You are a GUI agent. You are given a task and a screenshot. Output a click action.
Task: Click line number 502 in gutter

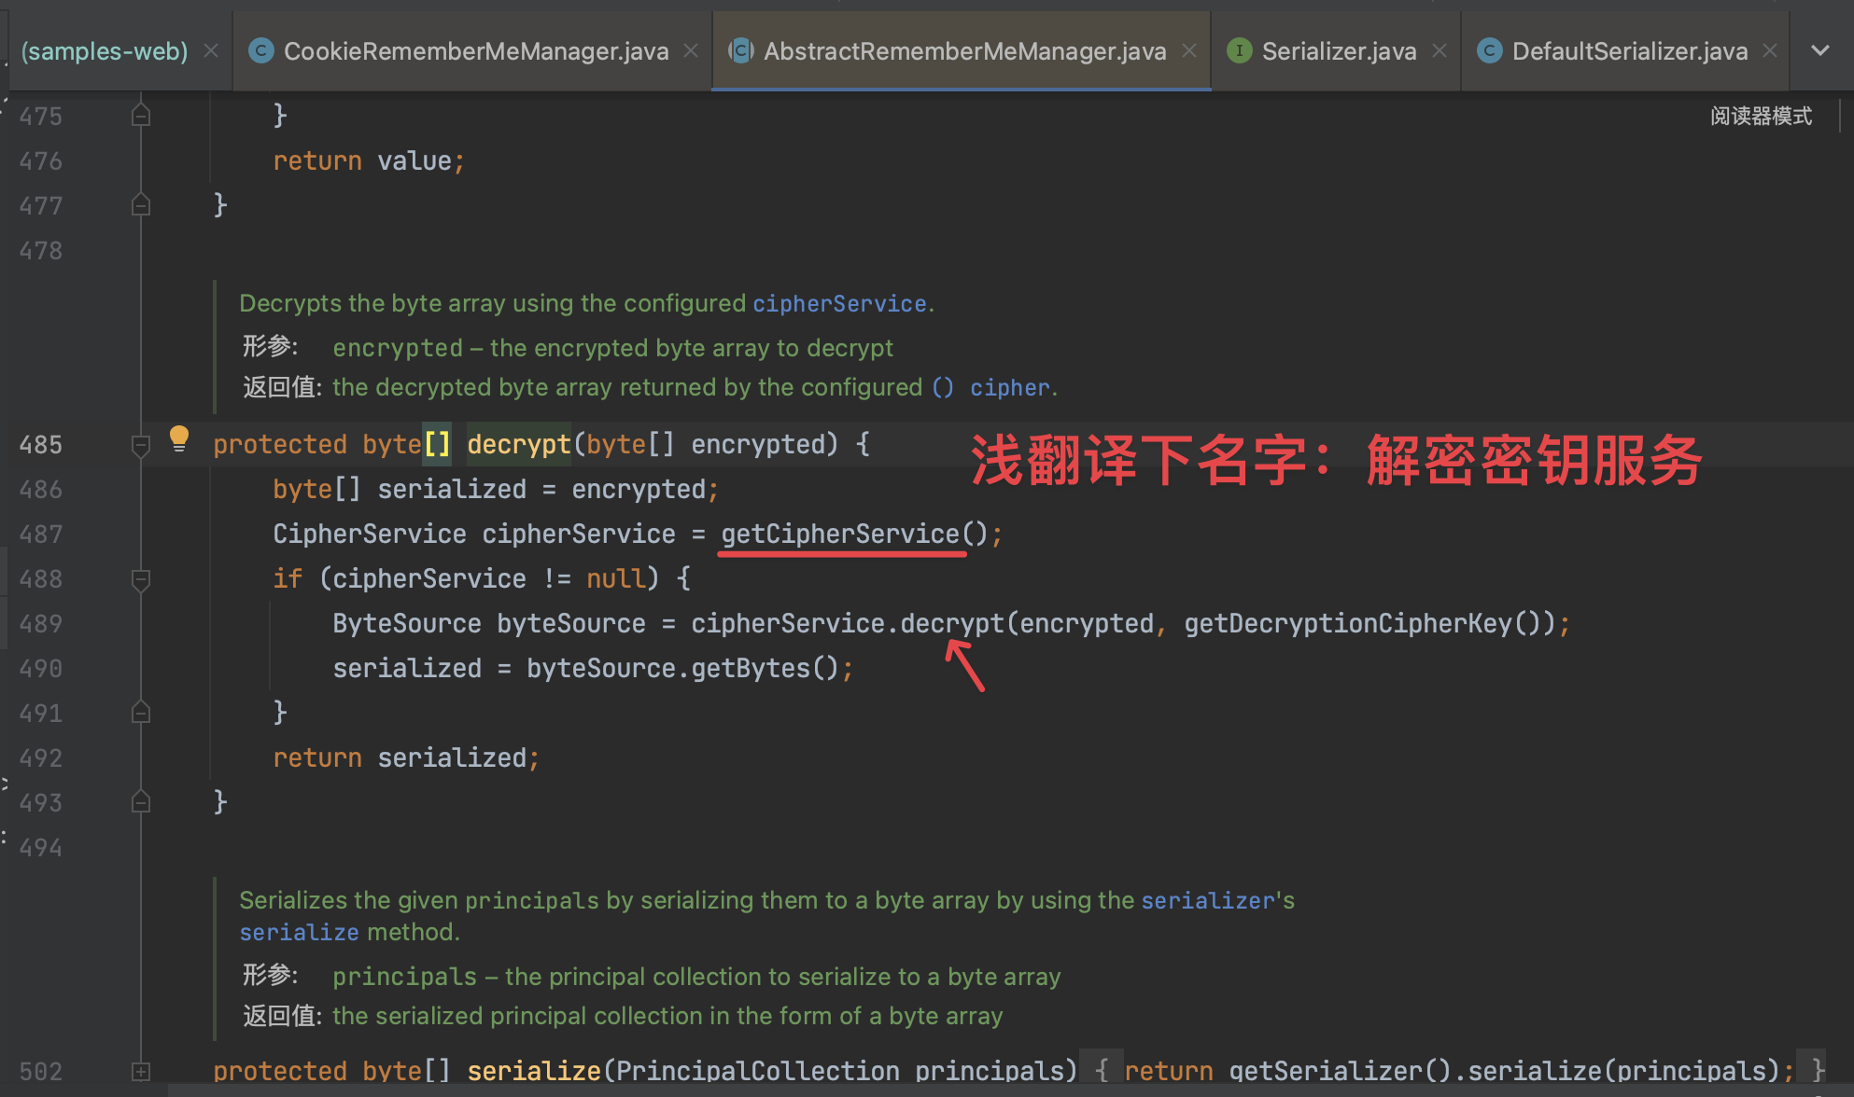coord(40,1072)
